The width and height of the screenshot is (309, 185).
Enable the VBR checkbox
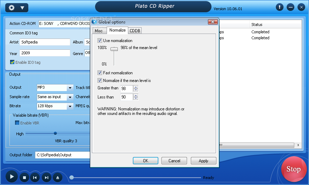pos(17,123)
